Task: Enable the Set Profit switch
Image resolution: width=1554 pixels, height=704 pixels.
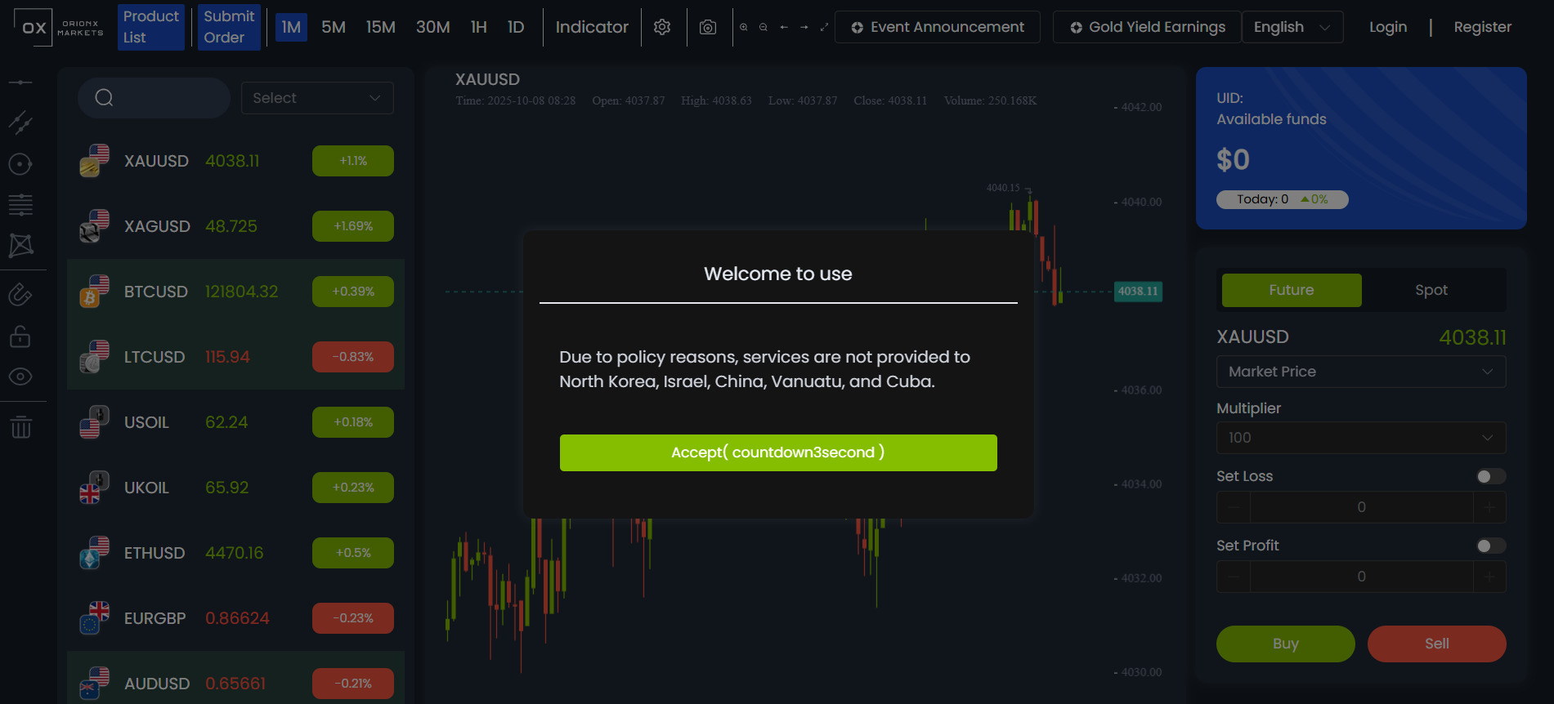Action: coord(1490,546)
